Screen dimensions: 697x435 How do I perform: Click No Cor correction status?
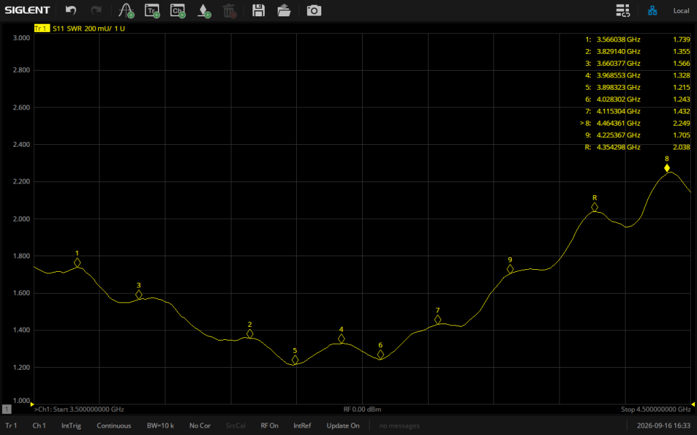(200, 425)
